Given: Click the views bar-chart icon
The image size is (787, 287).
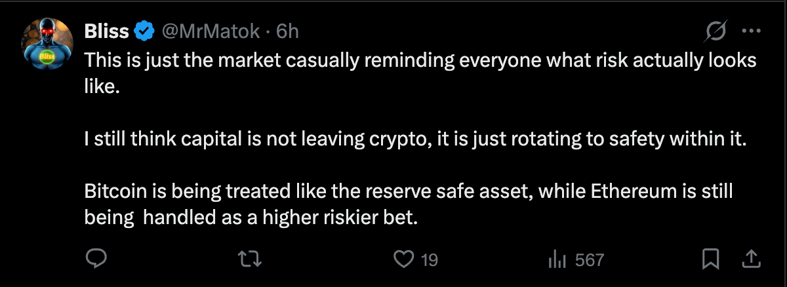Looking at the screenshot, I should click(557, 259).
